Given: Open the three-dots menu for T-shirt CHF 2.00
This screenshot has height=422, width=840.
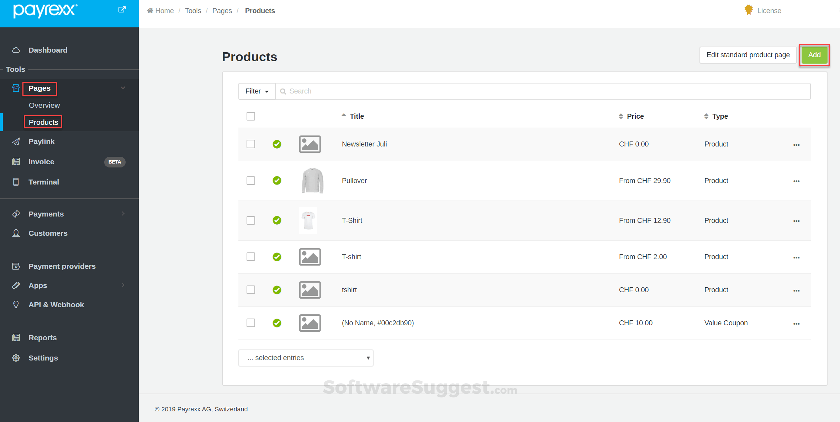Looking at the screenshot, I should 796,257.
